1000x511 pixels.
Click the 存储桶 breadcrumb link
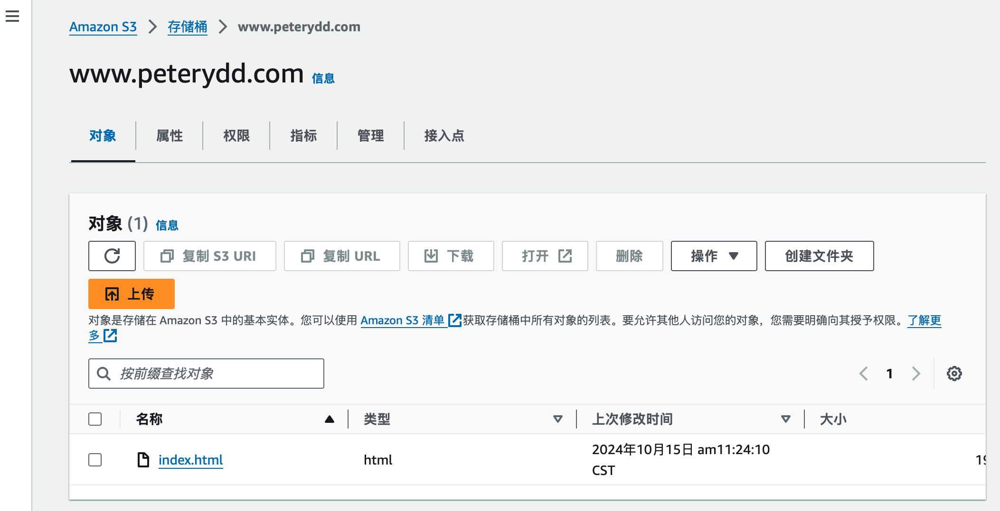pos(187,27)
